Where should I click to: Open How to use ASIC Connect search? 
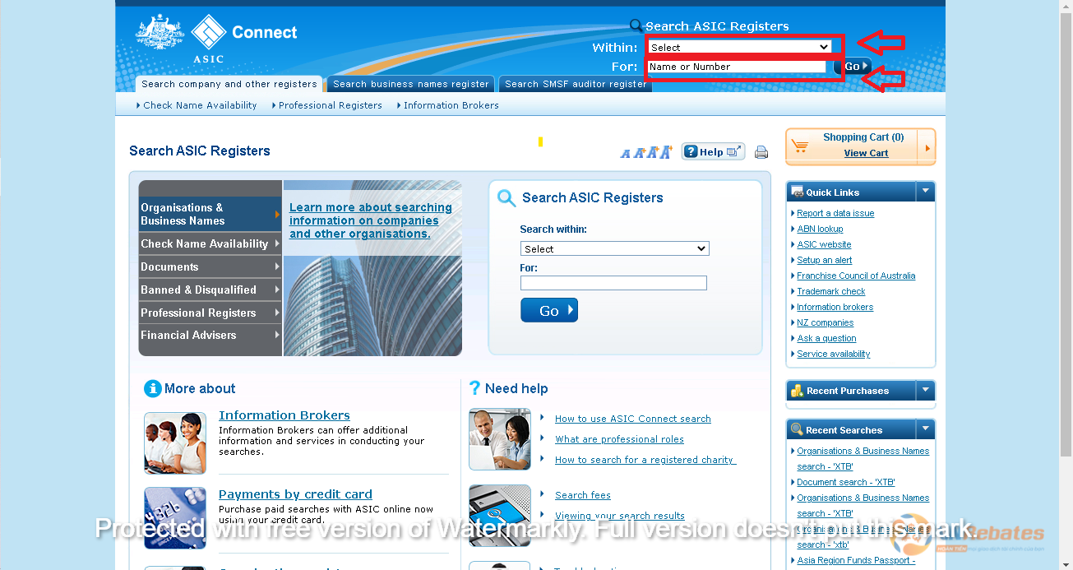pos(633,419)
